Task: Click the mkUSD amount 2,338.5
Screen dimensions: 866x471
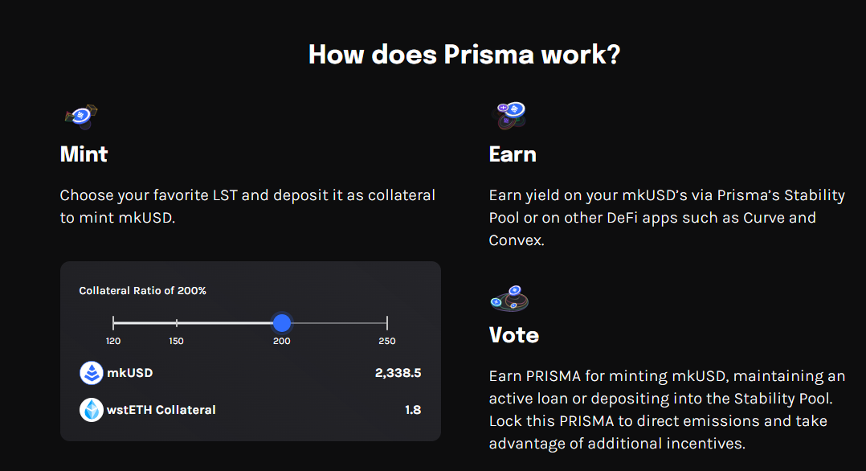Action: (398, 373)
